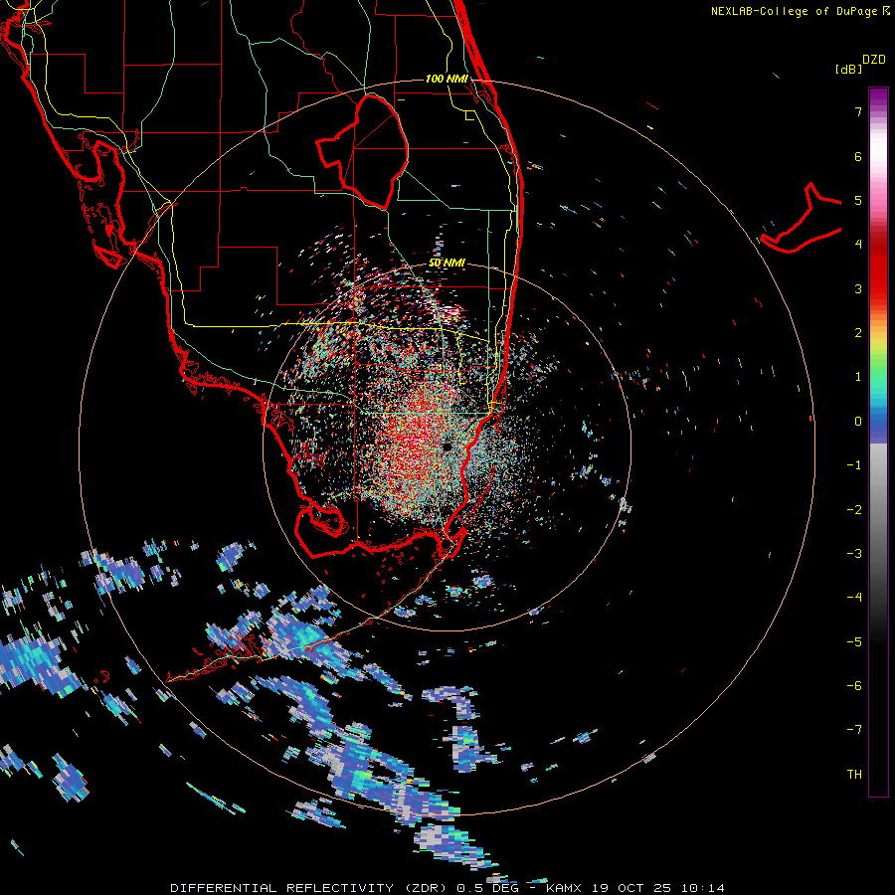Click the 7 value on the color scale
Image resolution: width=895 pixels, height=895 pixels.
click(x=858, y=111)
